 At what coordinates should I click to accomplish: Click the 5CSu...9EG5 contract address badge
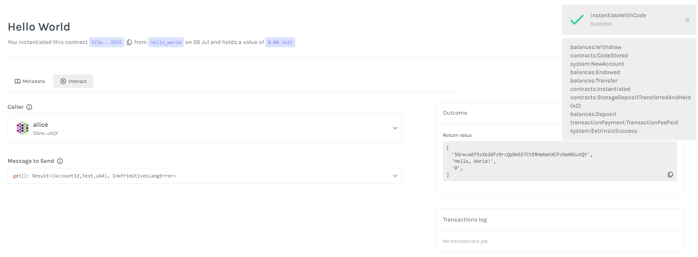coord(107,42)
